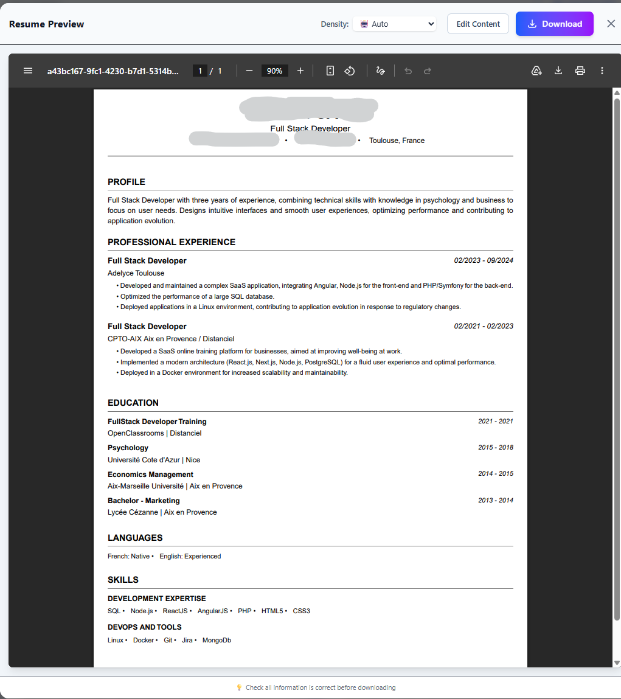Image resolution: width=621 pixels, height=699 pixels.
Task: Click the undo arrow in PDF toolbar
Action: point(408,71)
